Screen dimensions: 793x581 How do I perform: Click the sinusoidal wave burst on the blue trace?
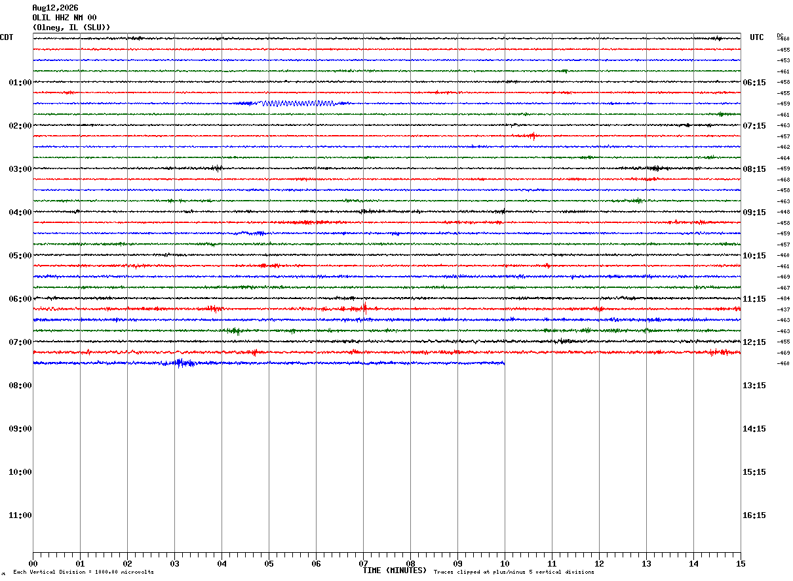tap(298, 103)
